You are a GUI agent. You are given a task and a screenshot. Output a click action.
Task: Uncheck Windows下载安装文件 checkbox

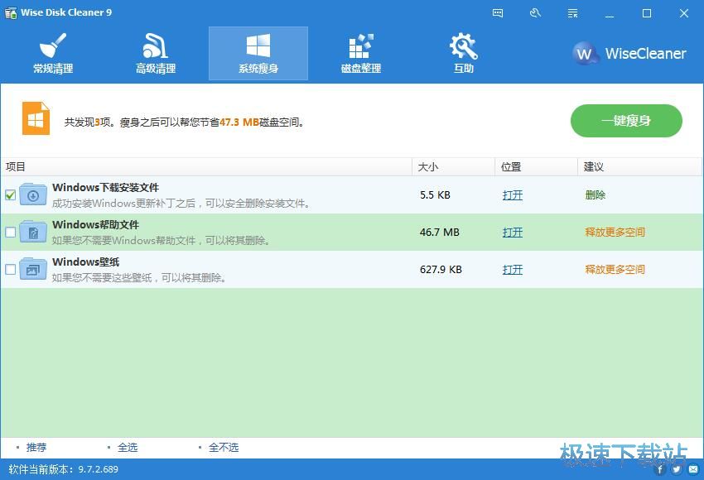tap(10, 195)
